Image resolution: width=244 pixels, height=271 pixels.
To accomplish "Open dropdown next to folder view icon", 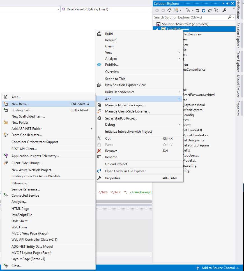I will tap(181, 11).
